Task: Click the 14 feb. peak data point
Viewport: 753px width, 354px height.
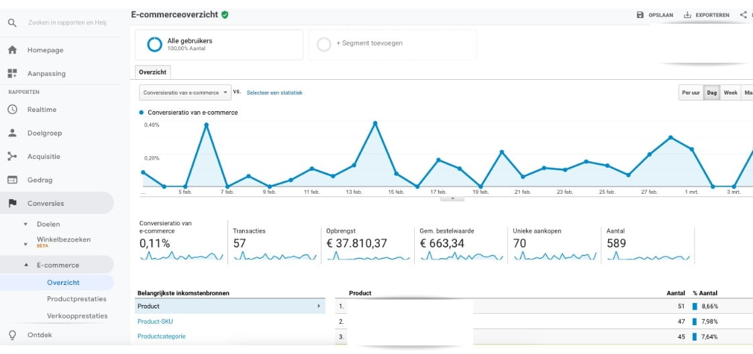Action: [x=375, y=123]
